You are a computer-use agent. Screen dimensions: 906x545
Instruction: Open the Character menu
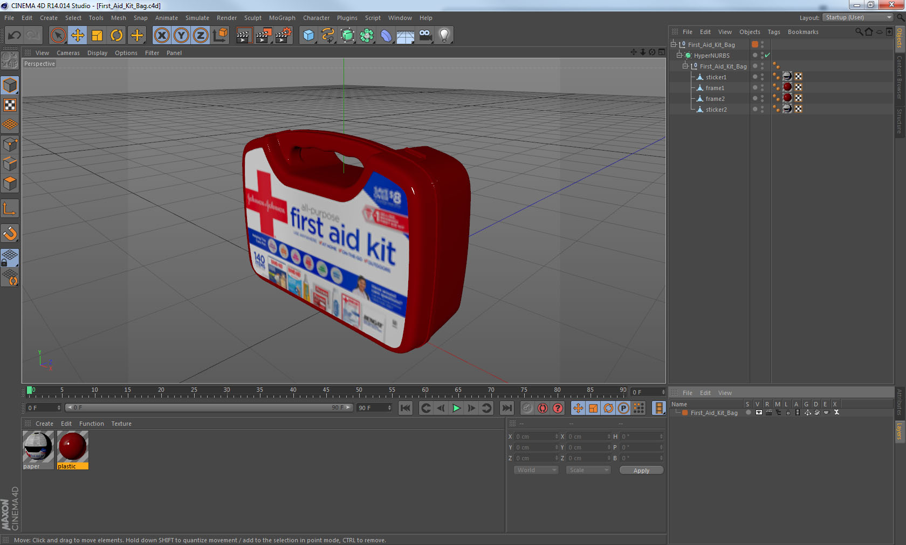click(316, 18)
